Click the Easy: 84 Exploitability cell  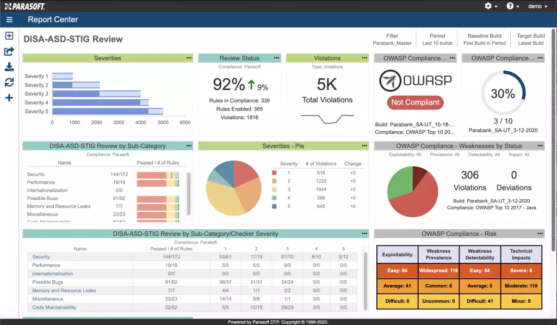pos(397,271)
